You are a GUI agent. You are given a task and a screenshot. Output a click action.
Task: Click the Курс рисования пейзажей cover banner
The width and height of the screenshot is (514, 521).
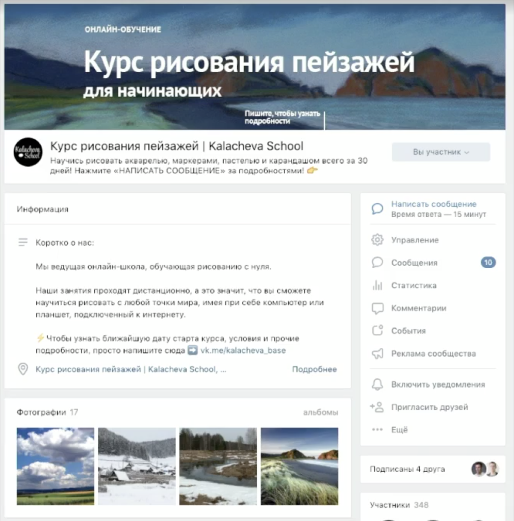pos(255,67)
